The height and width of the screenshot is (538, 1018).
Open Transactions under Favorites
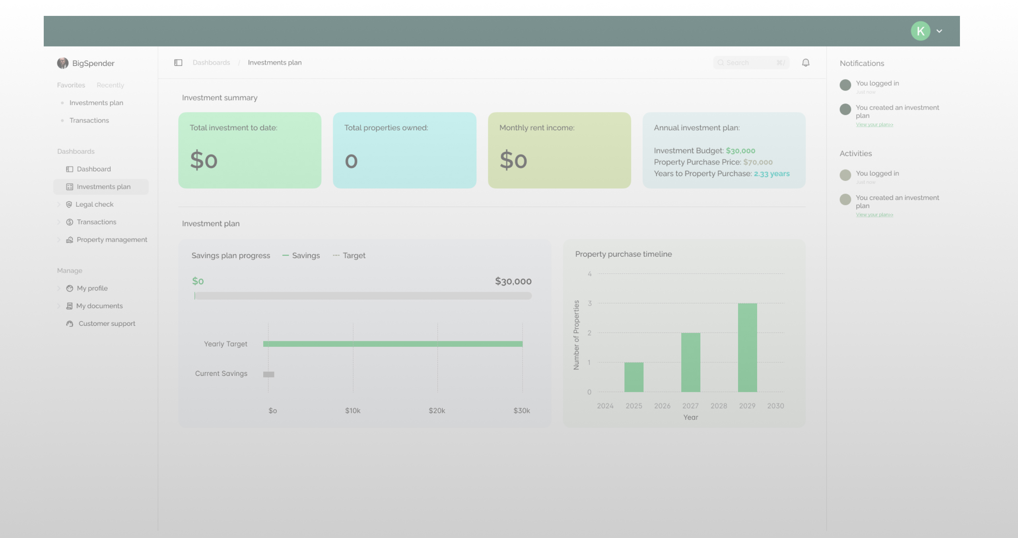click(x=89, y=120)
